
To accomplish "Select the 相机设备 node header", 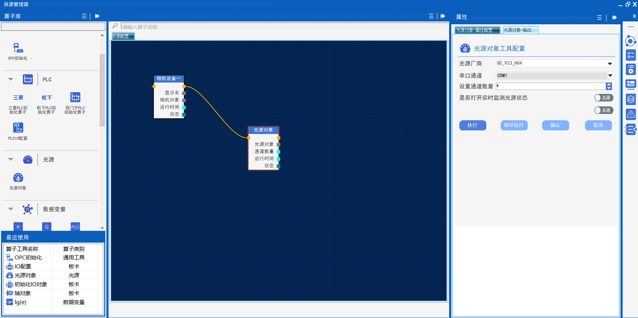I will coord(169,79).
